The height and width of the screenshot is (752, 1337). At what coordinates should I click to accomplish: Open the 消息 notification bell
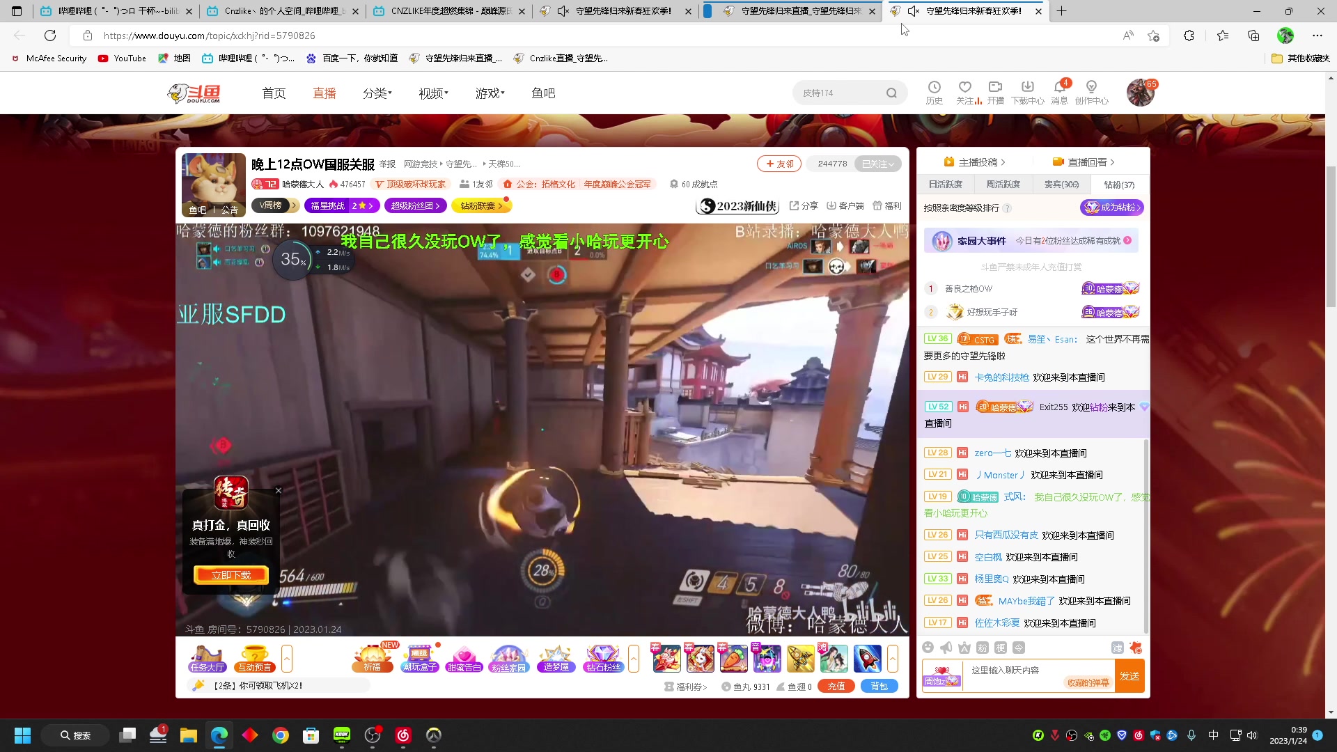pyautogui.click(x=1059, y=92)
